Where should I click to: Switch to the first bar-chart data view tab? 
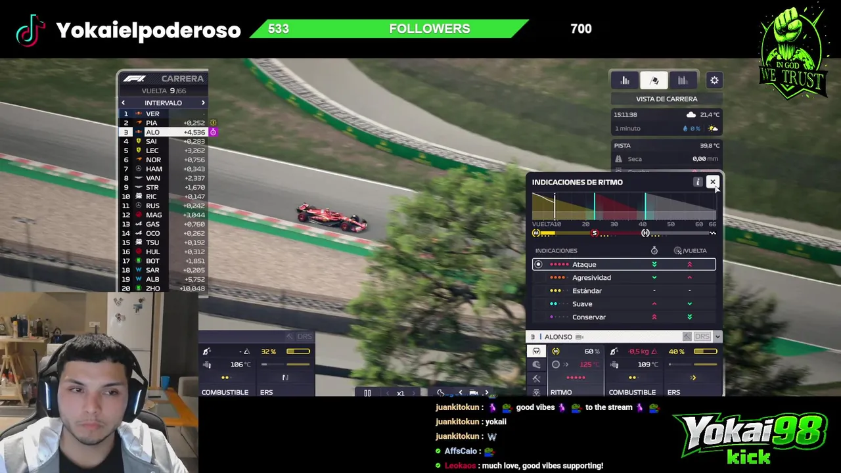625,80
